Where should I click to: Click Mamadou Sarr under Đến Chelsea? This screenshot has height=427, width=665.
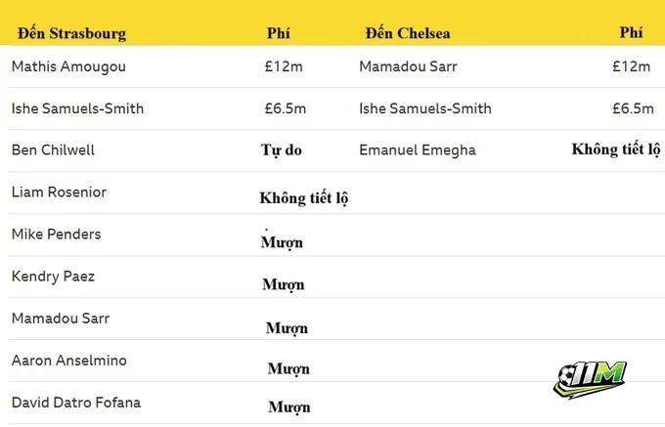(x=408, y=66)
